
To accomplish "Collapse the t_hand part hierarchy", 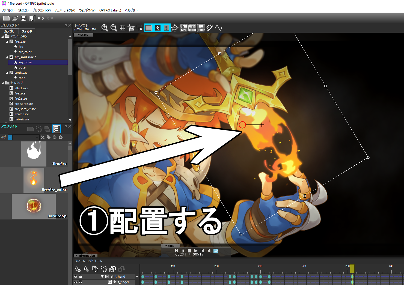I will pos(102,277).
